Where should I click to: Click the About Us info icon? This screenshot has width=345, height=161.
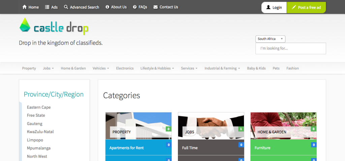point(107,7)
